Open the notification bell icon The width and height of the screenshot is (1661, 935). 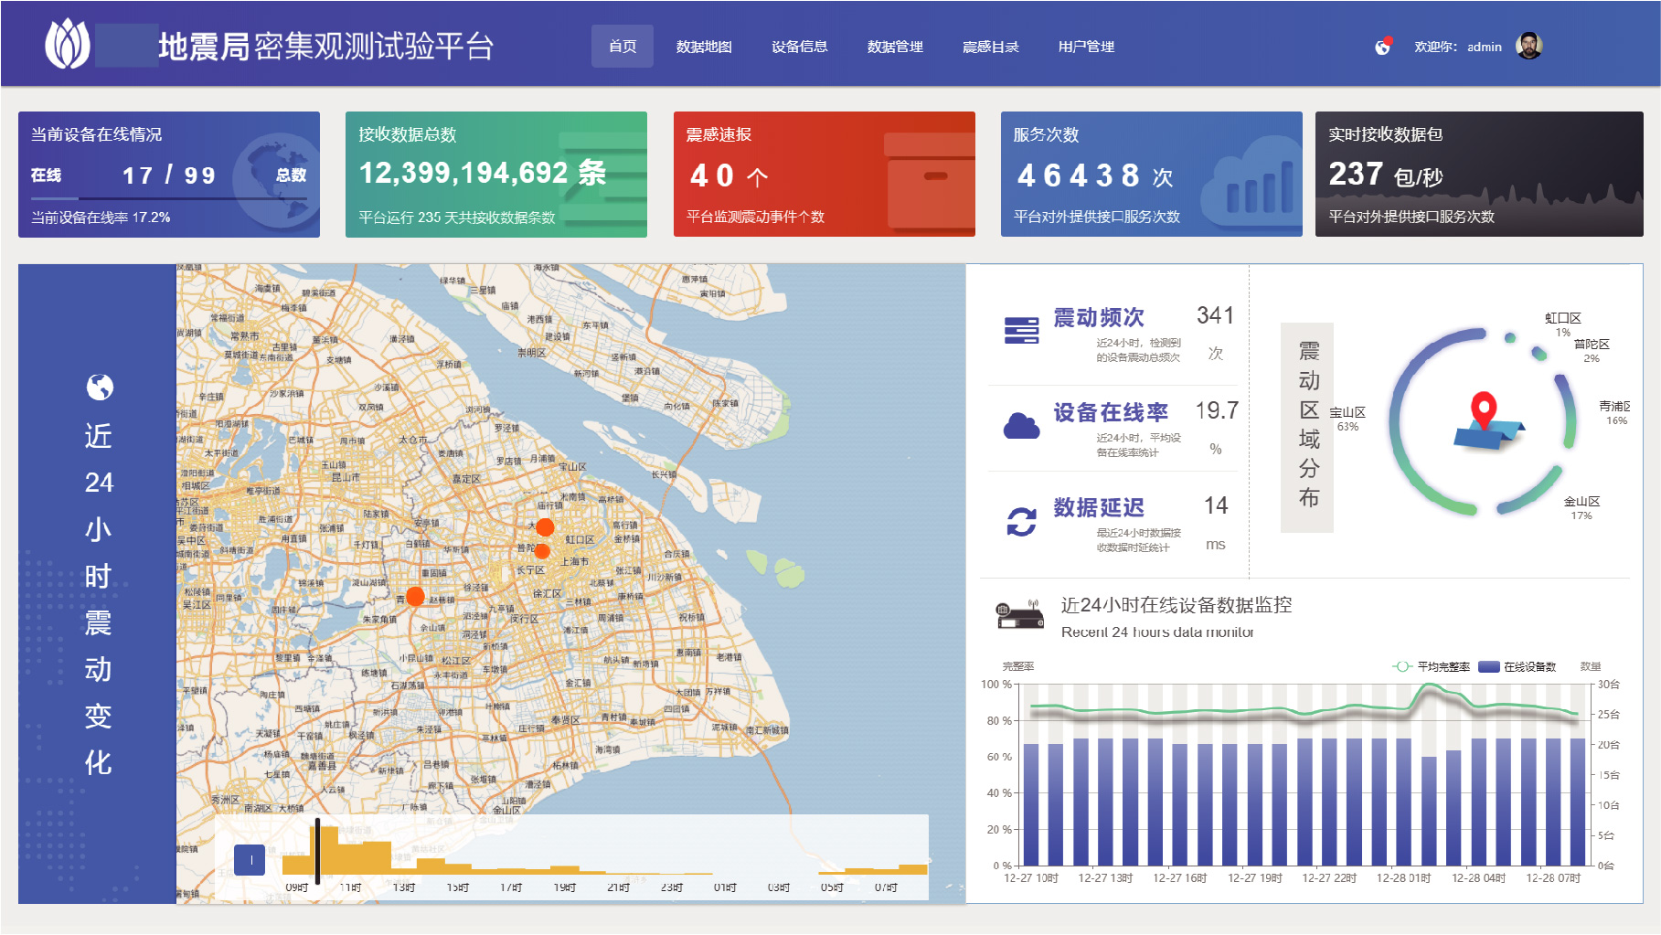1383,47
